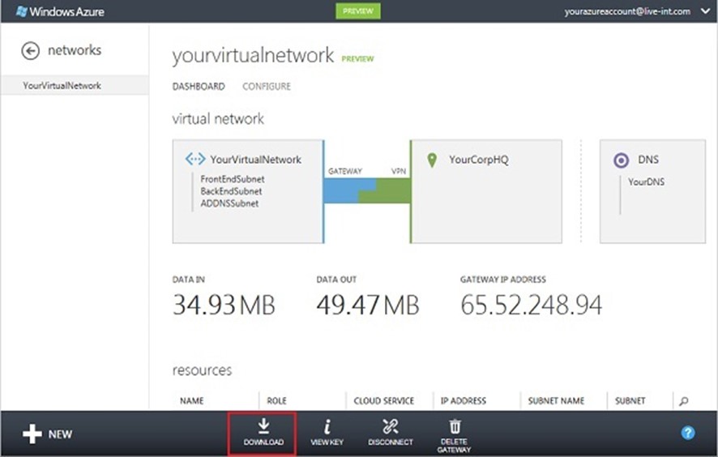Click the resources section heading
The height and width of the screenshot is (457, 718).
pos(202,370)
